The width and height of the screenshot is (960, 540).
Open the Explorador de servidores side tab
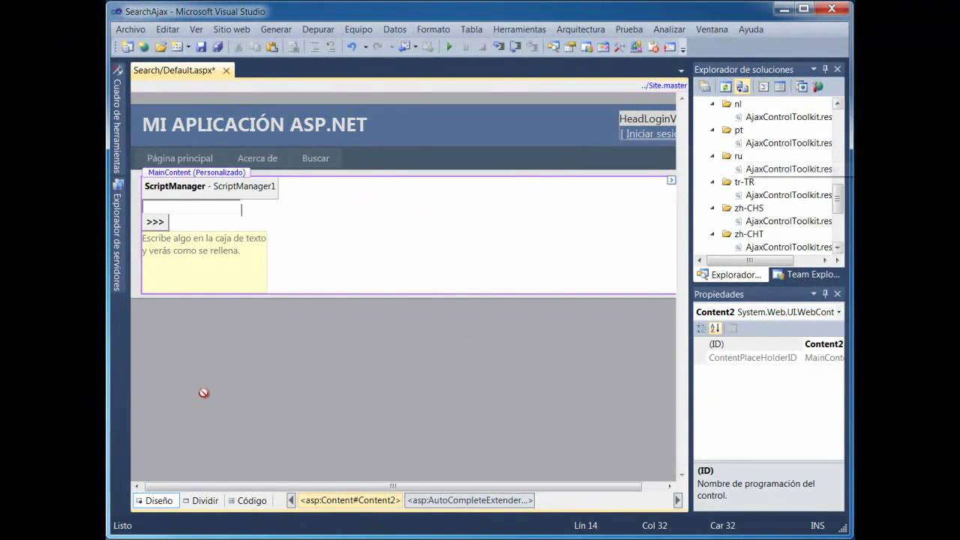coord(118,235)
